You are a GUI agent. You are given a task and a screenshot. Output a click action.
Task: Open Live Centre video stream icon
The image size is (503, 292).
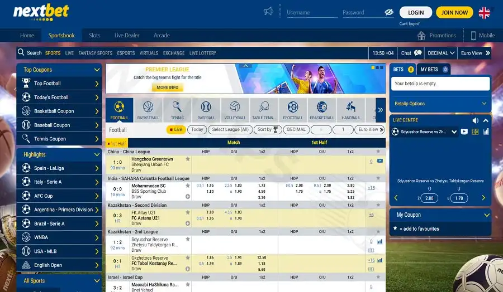[464, 132]
